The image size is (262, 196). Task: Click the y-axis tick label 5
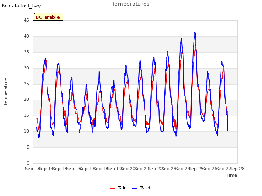point(28,147)
